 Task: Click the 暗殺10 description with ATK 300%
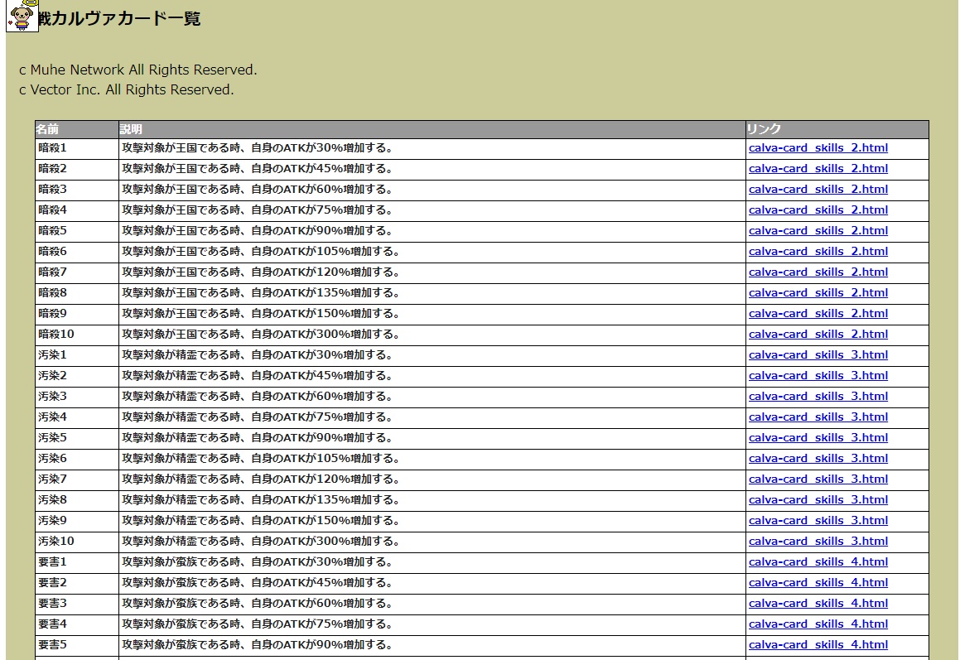261,335
